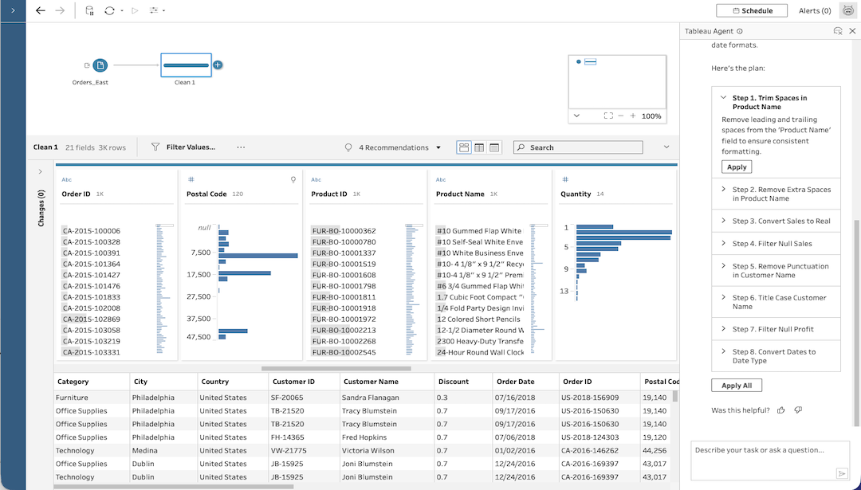
Task: Open the flow options sliders icon
Action: tap(154, 10)
